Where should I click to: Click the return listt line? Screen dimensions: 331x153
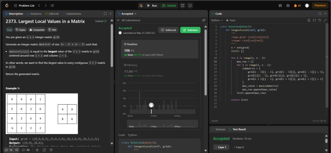(x=240, y=100)
